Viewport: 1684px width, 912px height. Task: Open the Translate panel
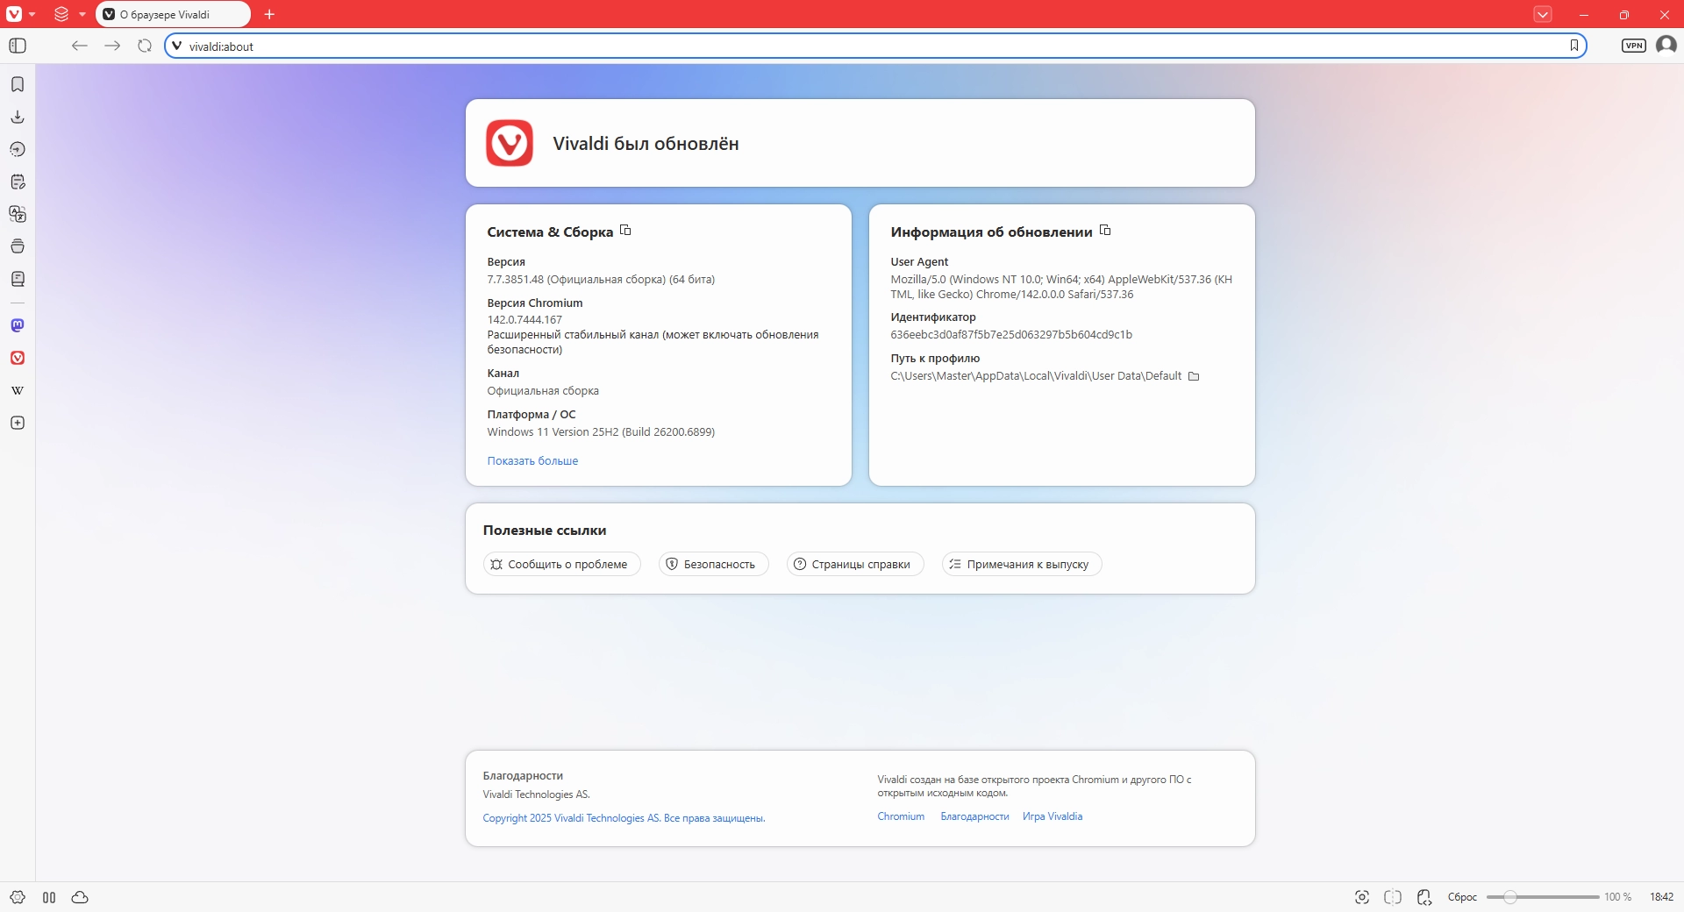click(x=18, y=214)
